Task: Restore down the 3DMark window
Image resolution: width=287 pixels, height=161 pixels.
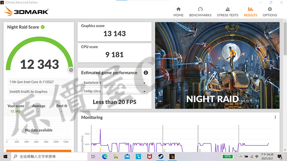Action: point(271,3)
